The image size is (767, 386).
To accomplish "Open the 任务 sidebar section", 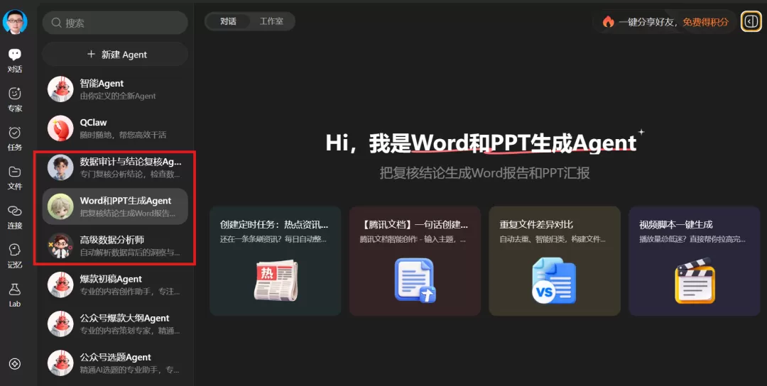I will tap(15, 139).
